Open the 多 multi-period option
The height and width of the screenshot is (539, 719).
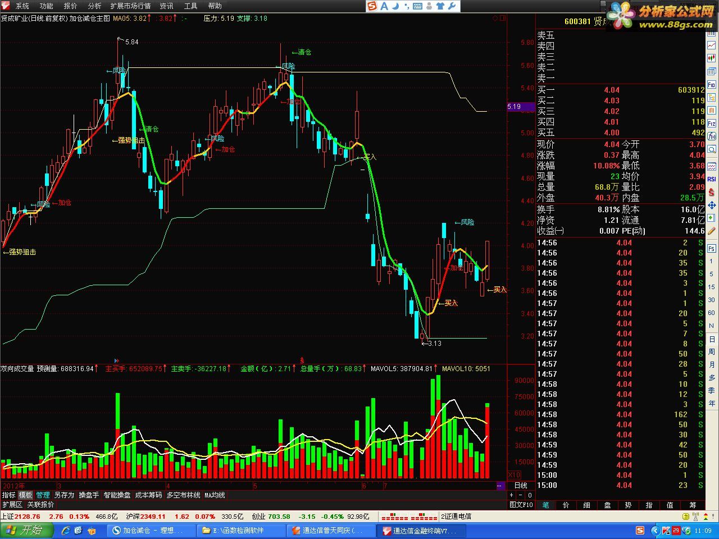coord(711,377)
